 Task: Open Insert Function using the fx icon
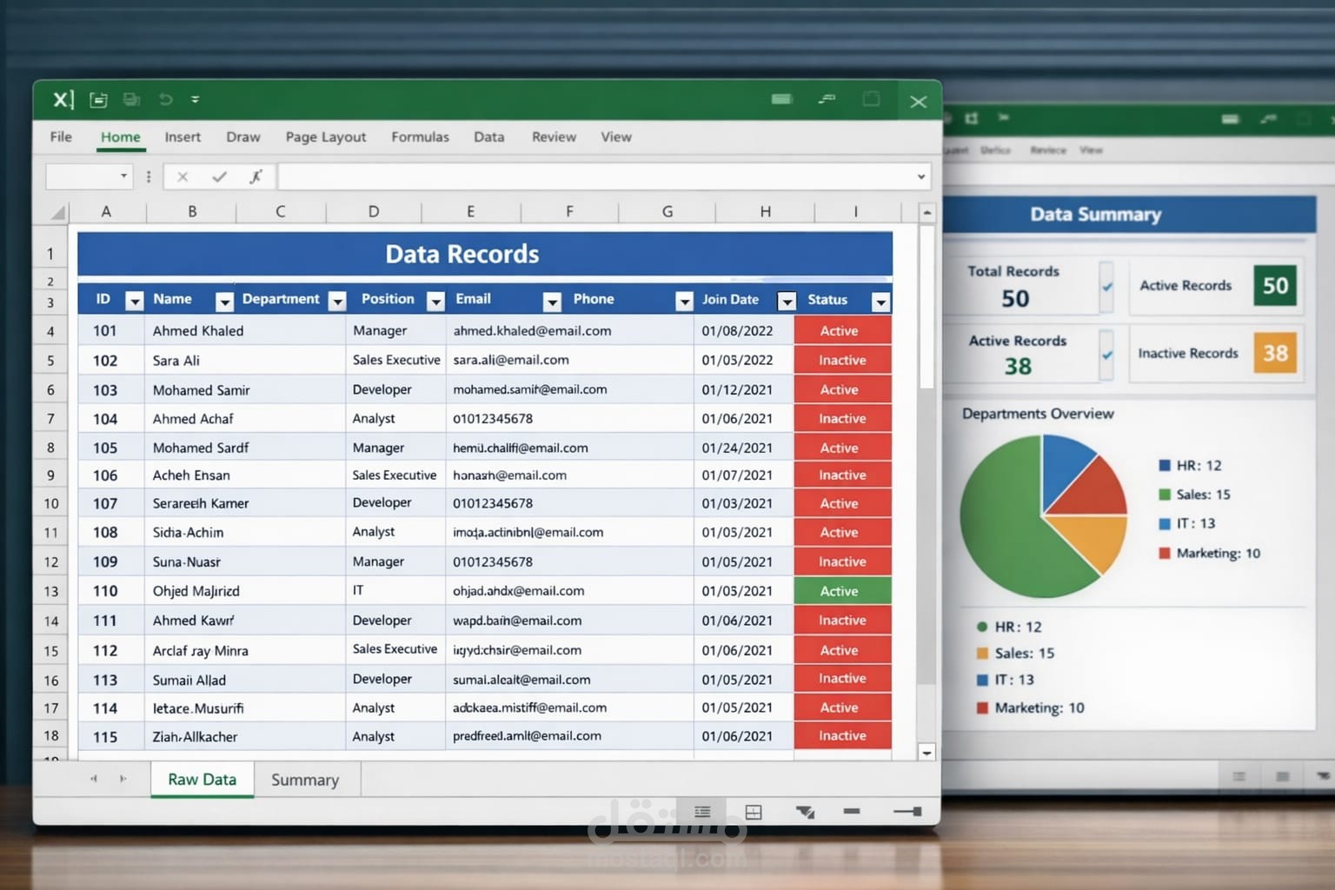(x=256, y=176)
